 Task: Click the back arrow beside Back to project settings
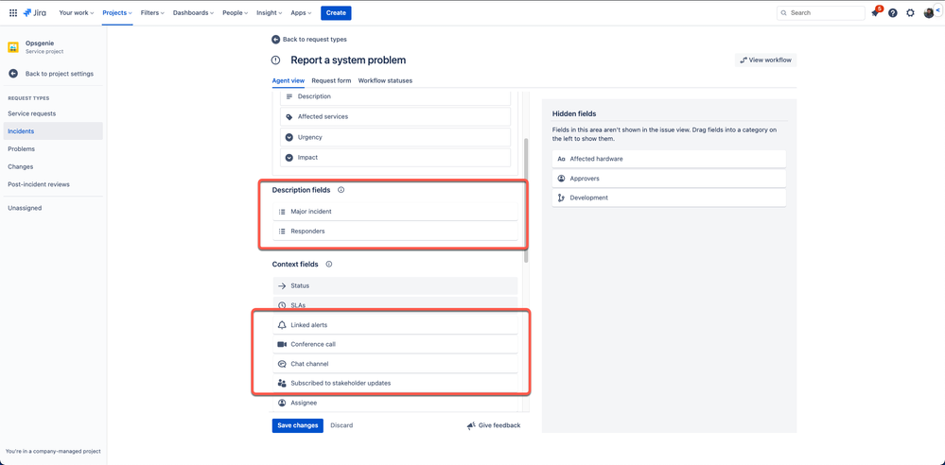(x=13, y=74)
